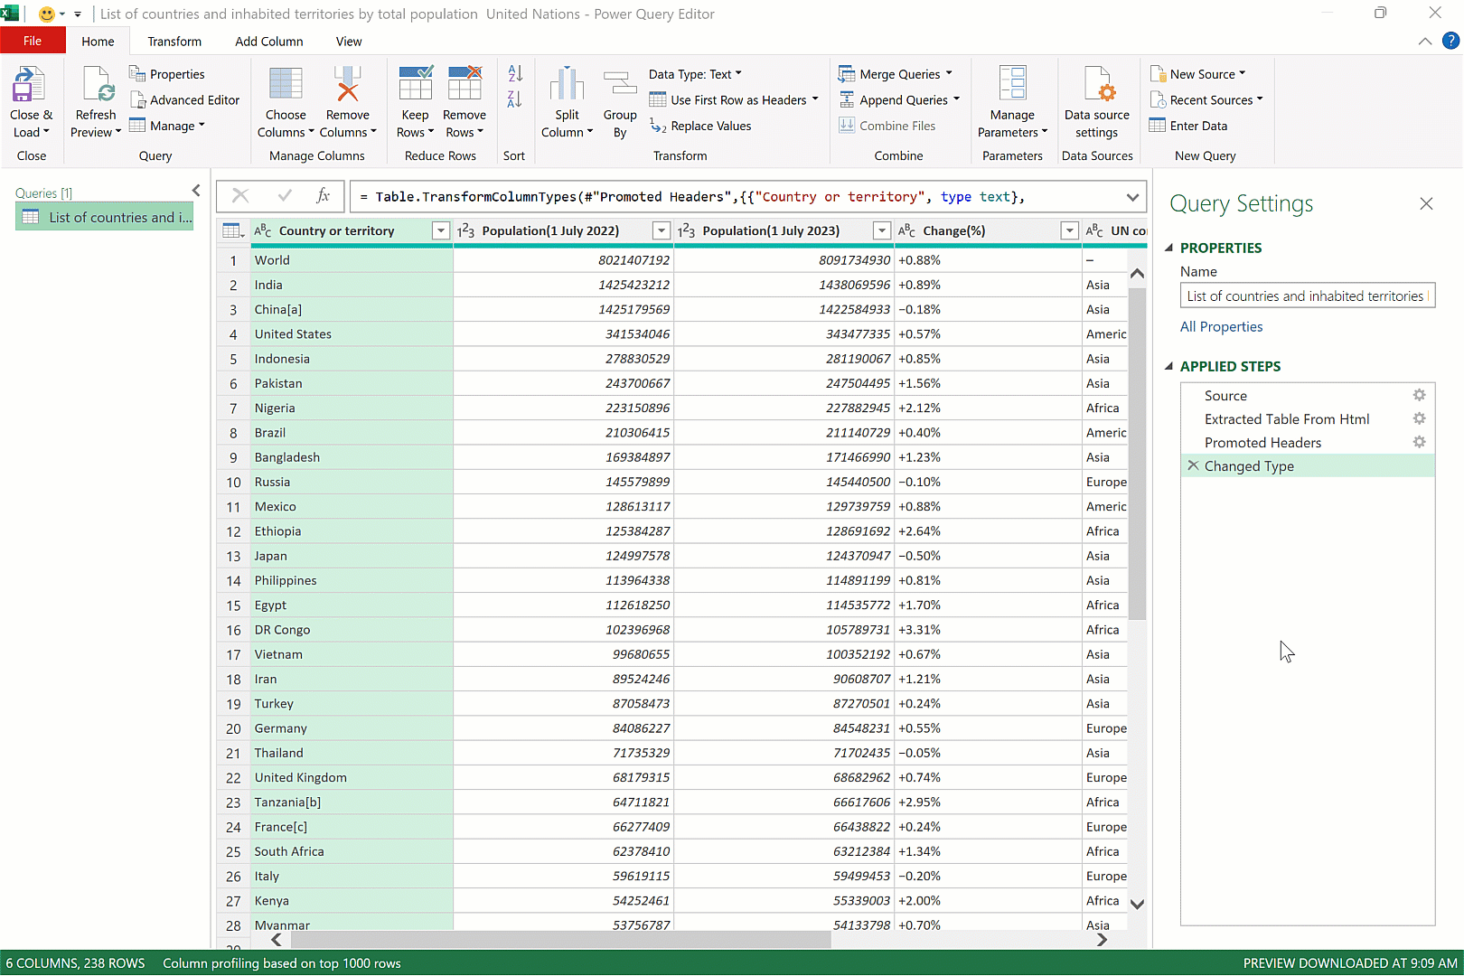Collapse the PROPERTIES section

(1168, 248)
